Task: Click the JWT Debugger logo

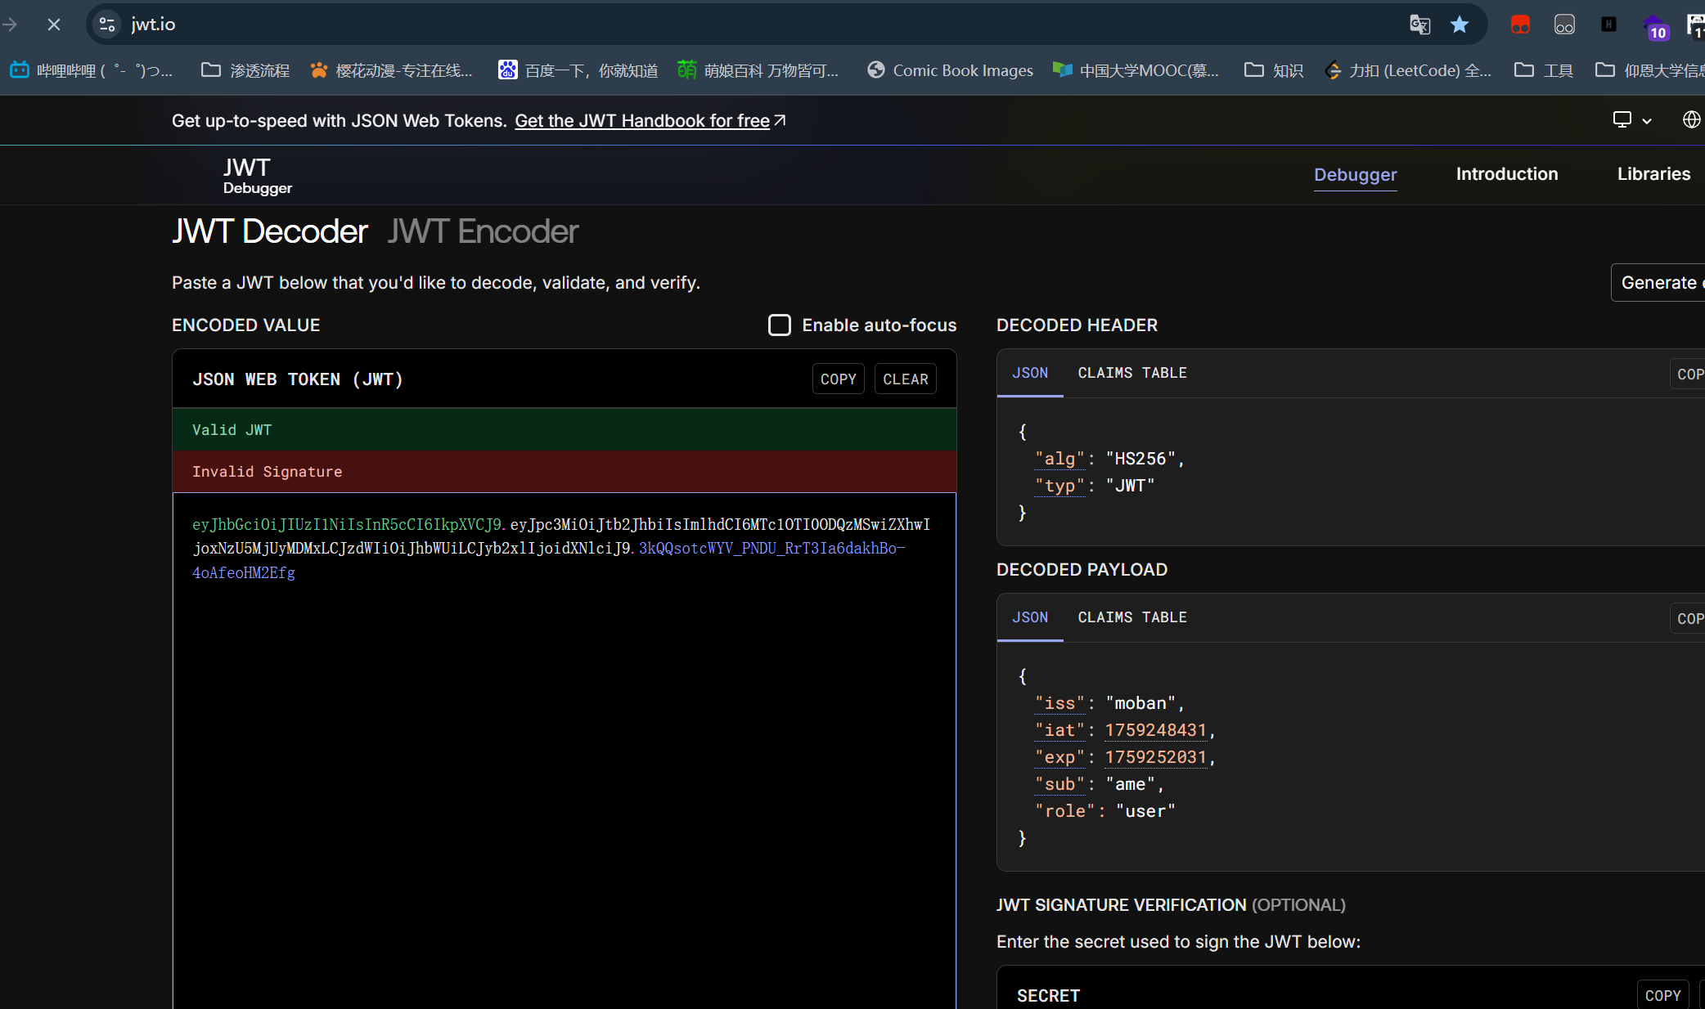Action: coord(257,175)
